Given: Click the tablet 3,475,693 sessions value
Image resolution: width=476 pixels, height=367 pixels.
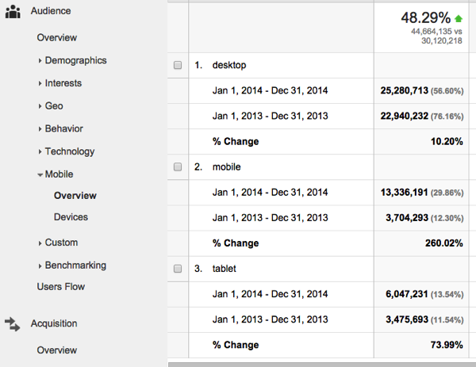Looking at the screenshot, I should point(407,319).
